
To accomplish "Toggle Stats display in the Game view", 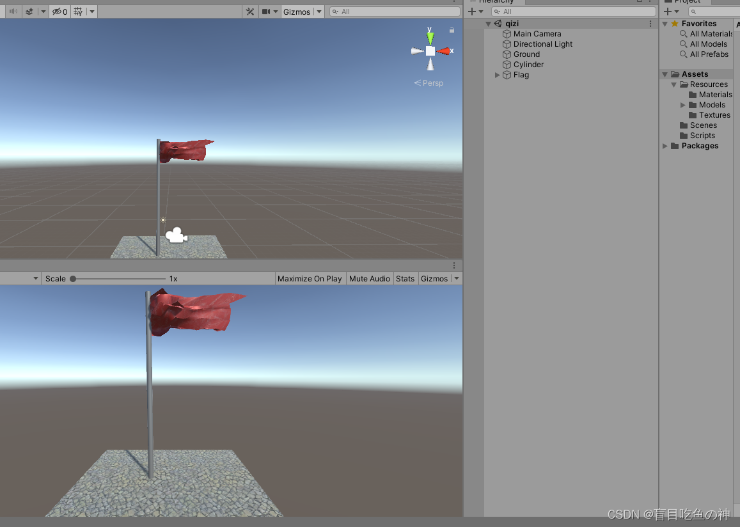I will click(405, 278).
